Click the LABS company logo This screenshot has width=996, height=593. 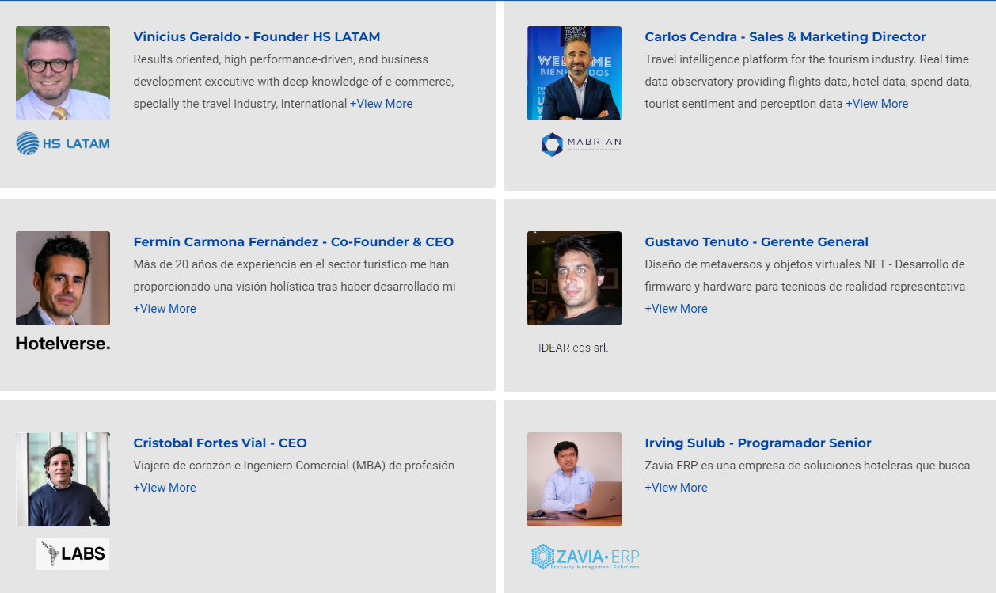pos(72,553)
